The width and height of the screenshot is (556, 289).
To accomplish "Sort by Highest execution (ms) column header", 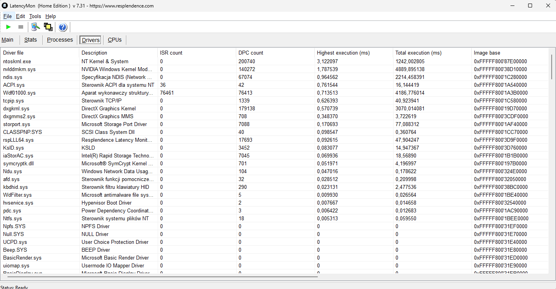I will click(354, 53).
